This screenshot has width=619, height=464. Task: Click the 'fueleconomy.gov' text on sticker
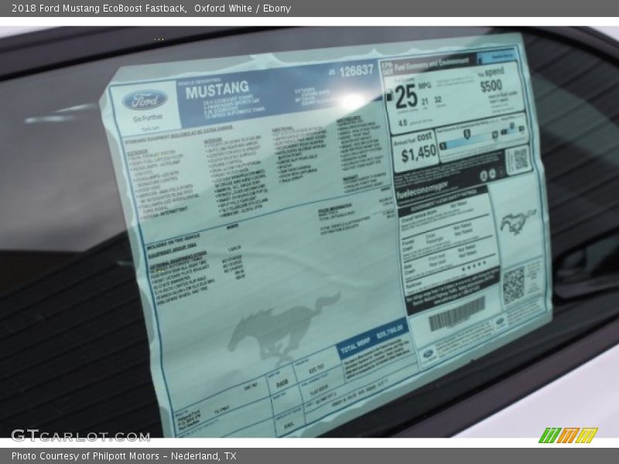pyautogui.click(x=422, y=189)
